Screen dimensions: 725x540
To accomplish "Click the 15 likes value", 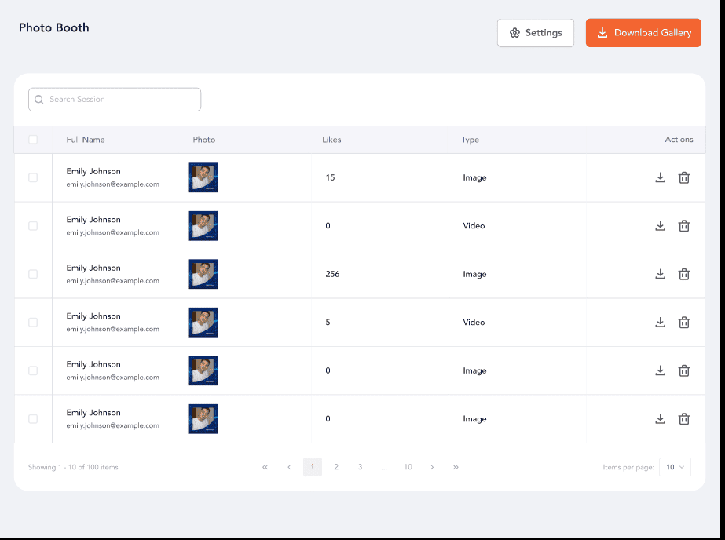I will [330, 177].
